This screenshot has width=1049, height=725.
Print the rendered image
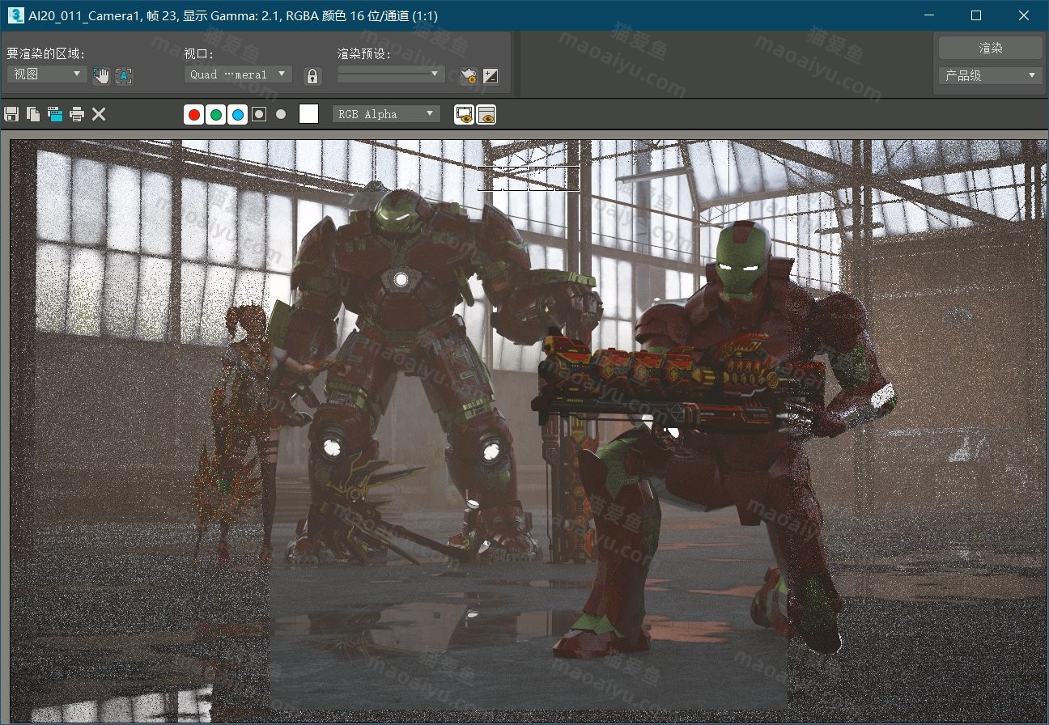pyautogui.click(x=77, y=114)
